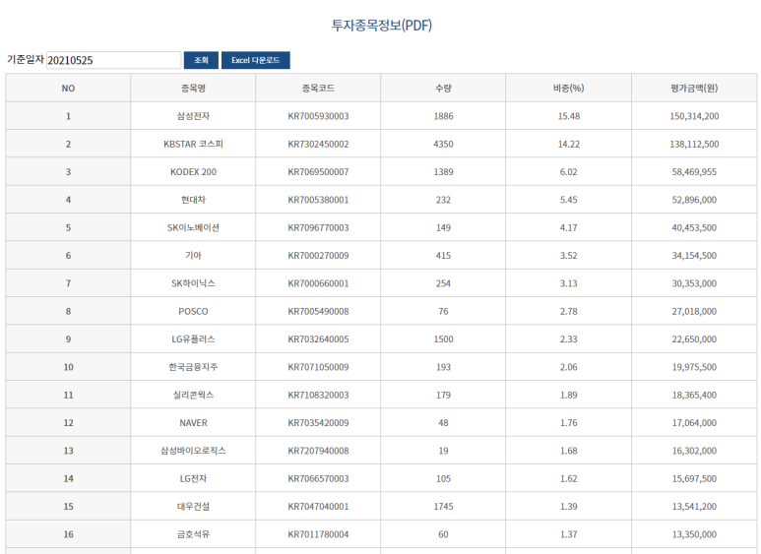
Task: Select the POSCO name cell
Action: click(193, 312)
